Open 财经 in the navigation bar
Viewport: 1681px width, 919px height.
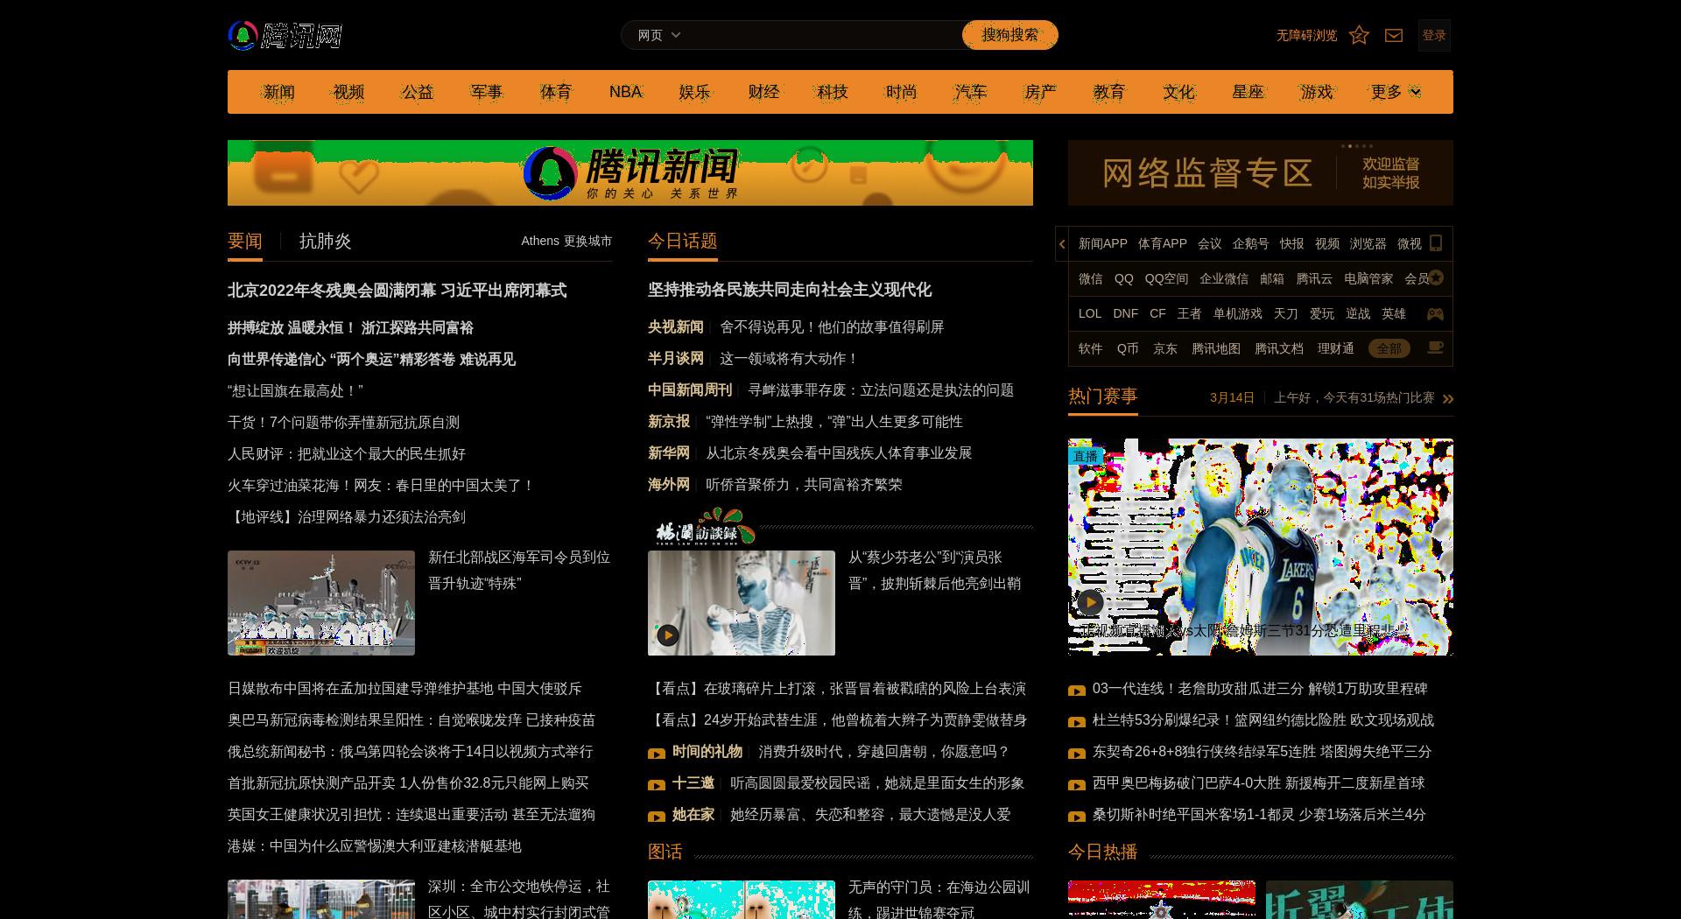tap(763, 92)
